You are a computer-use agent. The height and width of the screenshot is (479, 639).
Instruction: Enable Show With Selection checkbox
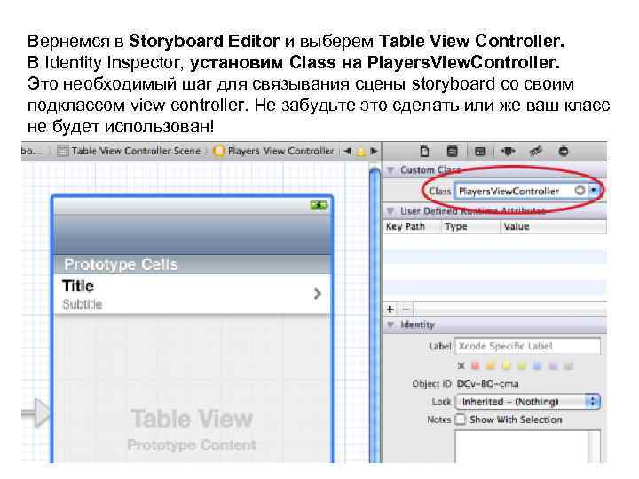point(460,419)
